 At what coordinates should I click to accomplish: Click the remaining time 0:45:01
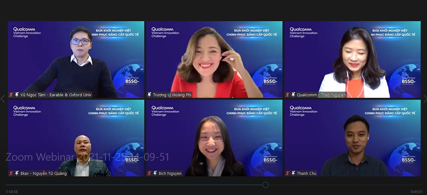click(x=417, y=192)
